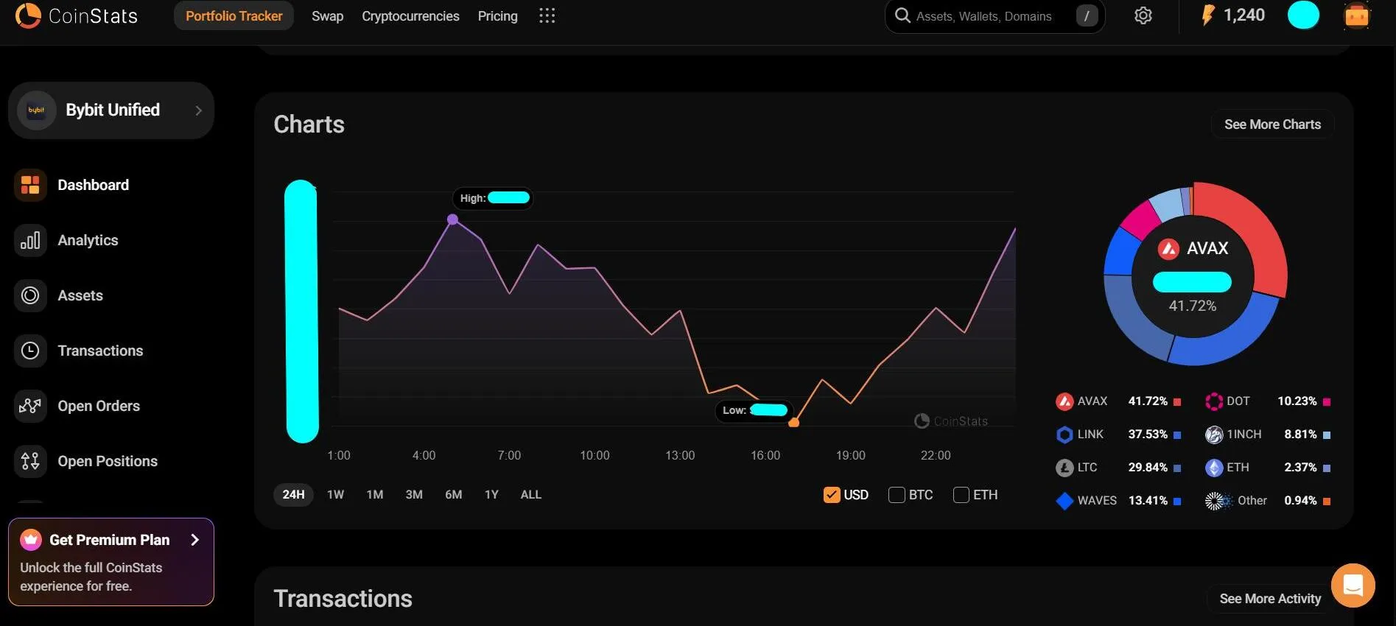Expand the Get Premium Plan arrow
1396x626 pixels.
click(194, 540)
